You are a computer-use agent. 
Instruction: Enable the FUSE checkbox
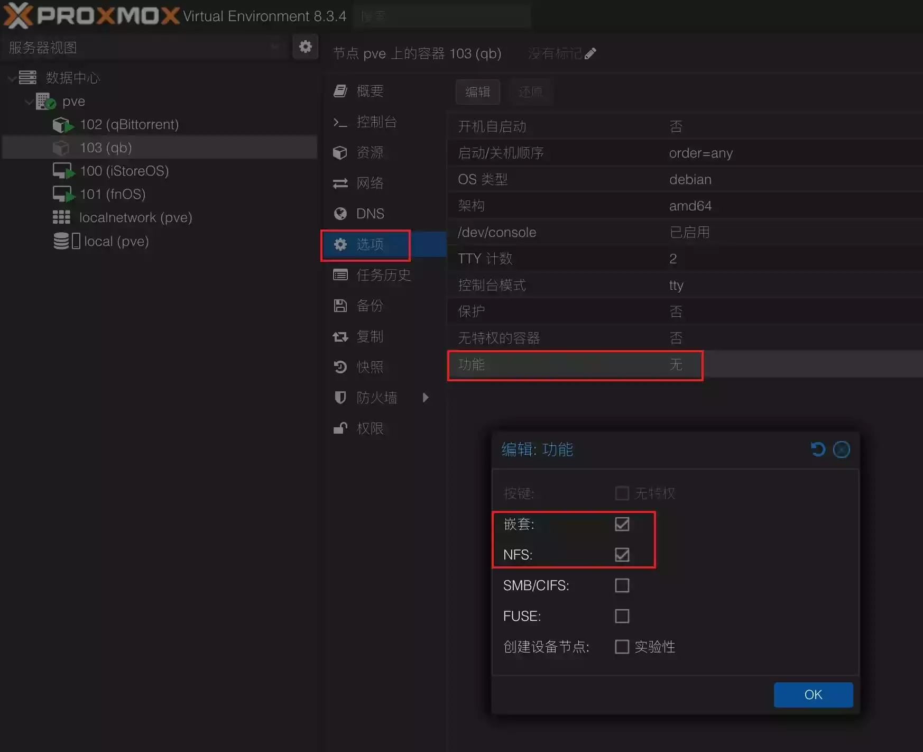click(622, 616)
